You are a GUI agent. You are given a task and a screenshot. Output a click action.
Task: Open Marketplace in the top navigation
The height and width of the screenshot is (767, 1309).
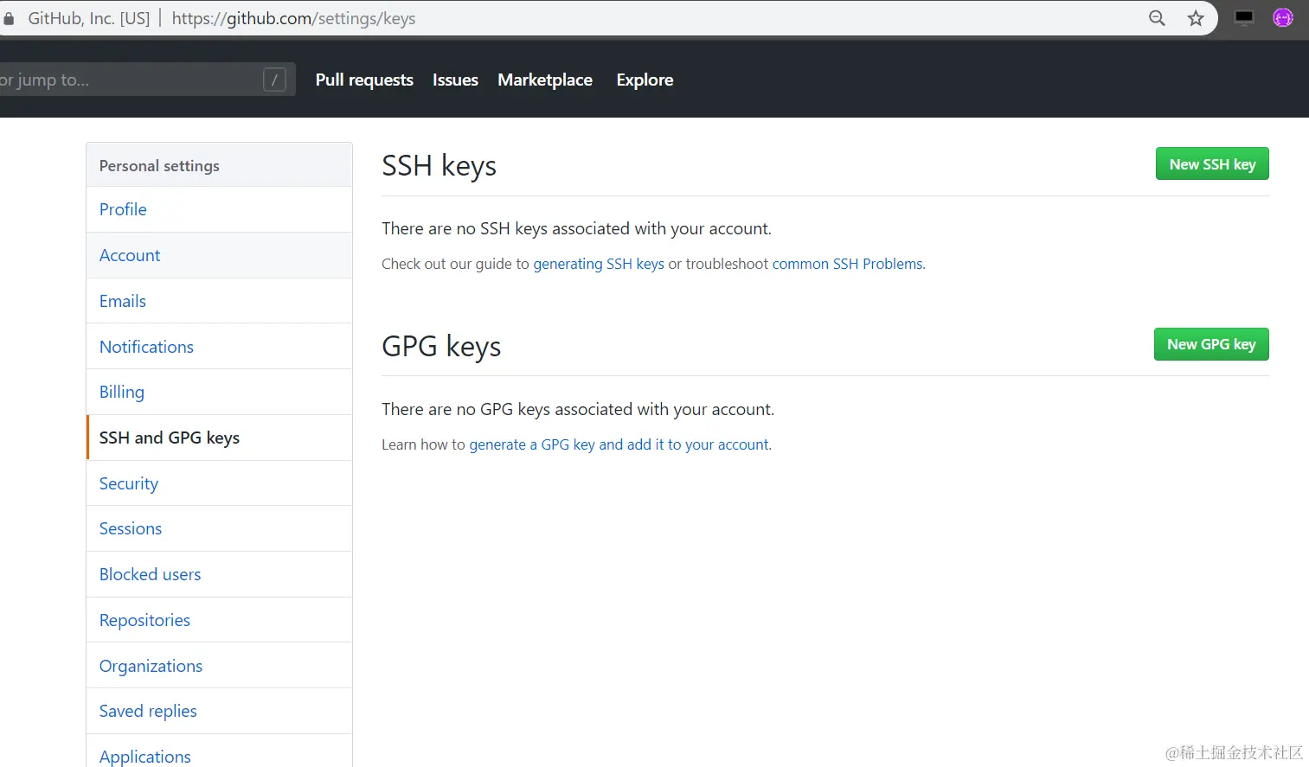click(x=545, y=80)
